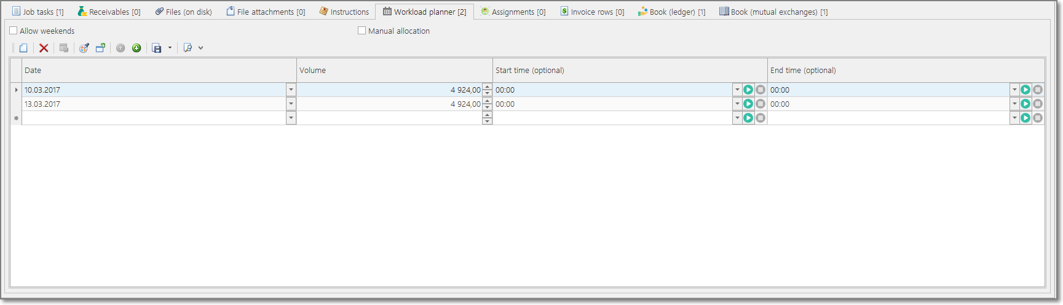Click the date cell 13.03.2017
This screenshot has width=1063, height=305.
pyautogui.click(x=154, y=104)
